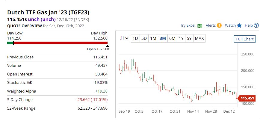Click the Try Excel link text
The width and height of the screenshot is (263, 124).
point(188,25)
